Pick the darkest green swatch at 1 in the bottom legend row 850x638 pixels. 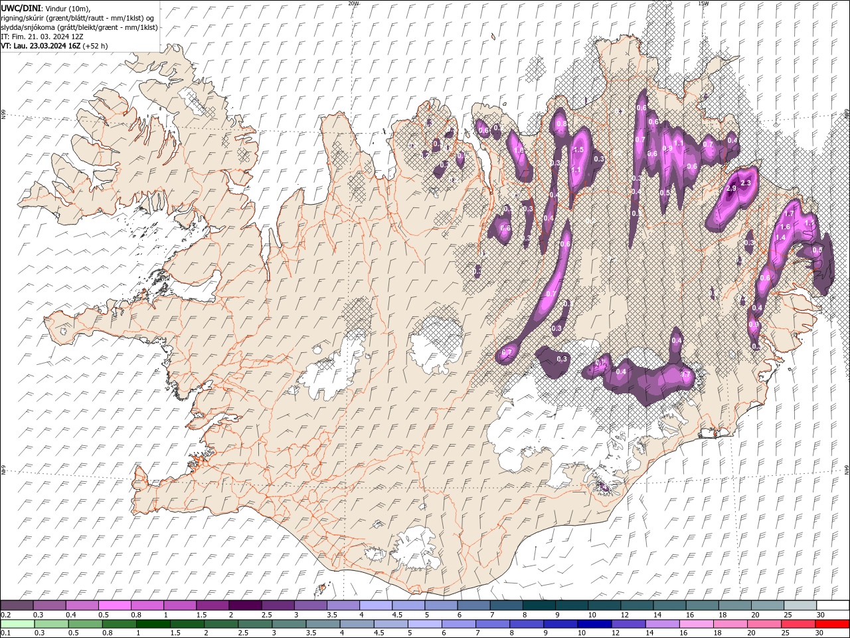[153, 624]
